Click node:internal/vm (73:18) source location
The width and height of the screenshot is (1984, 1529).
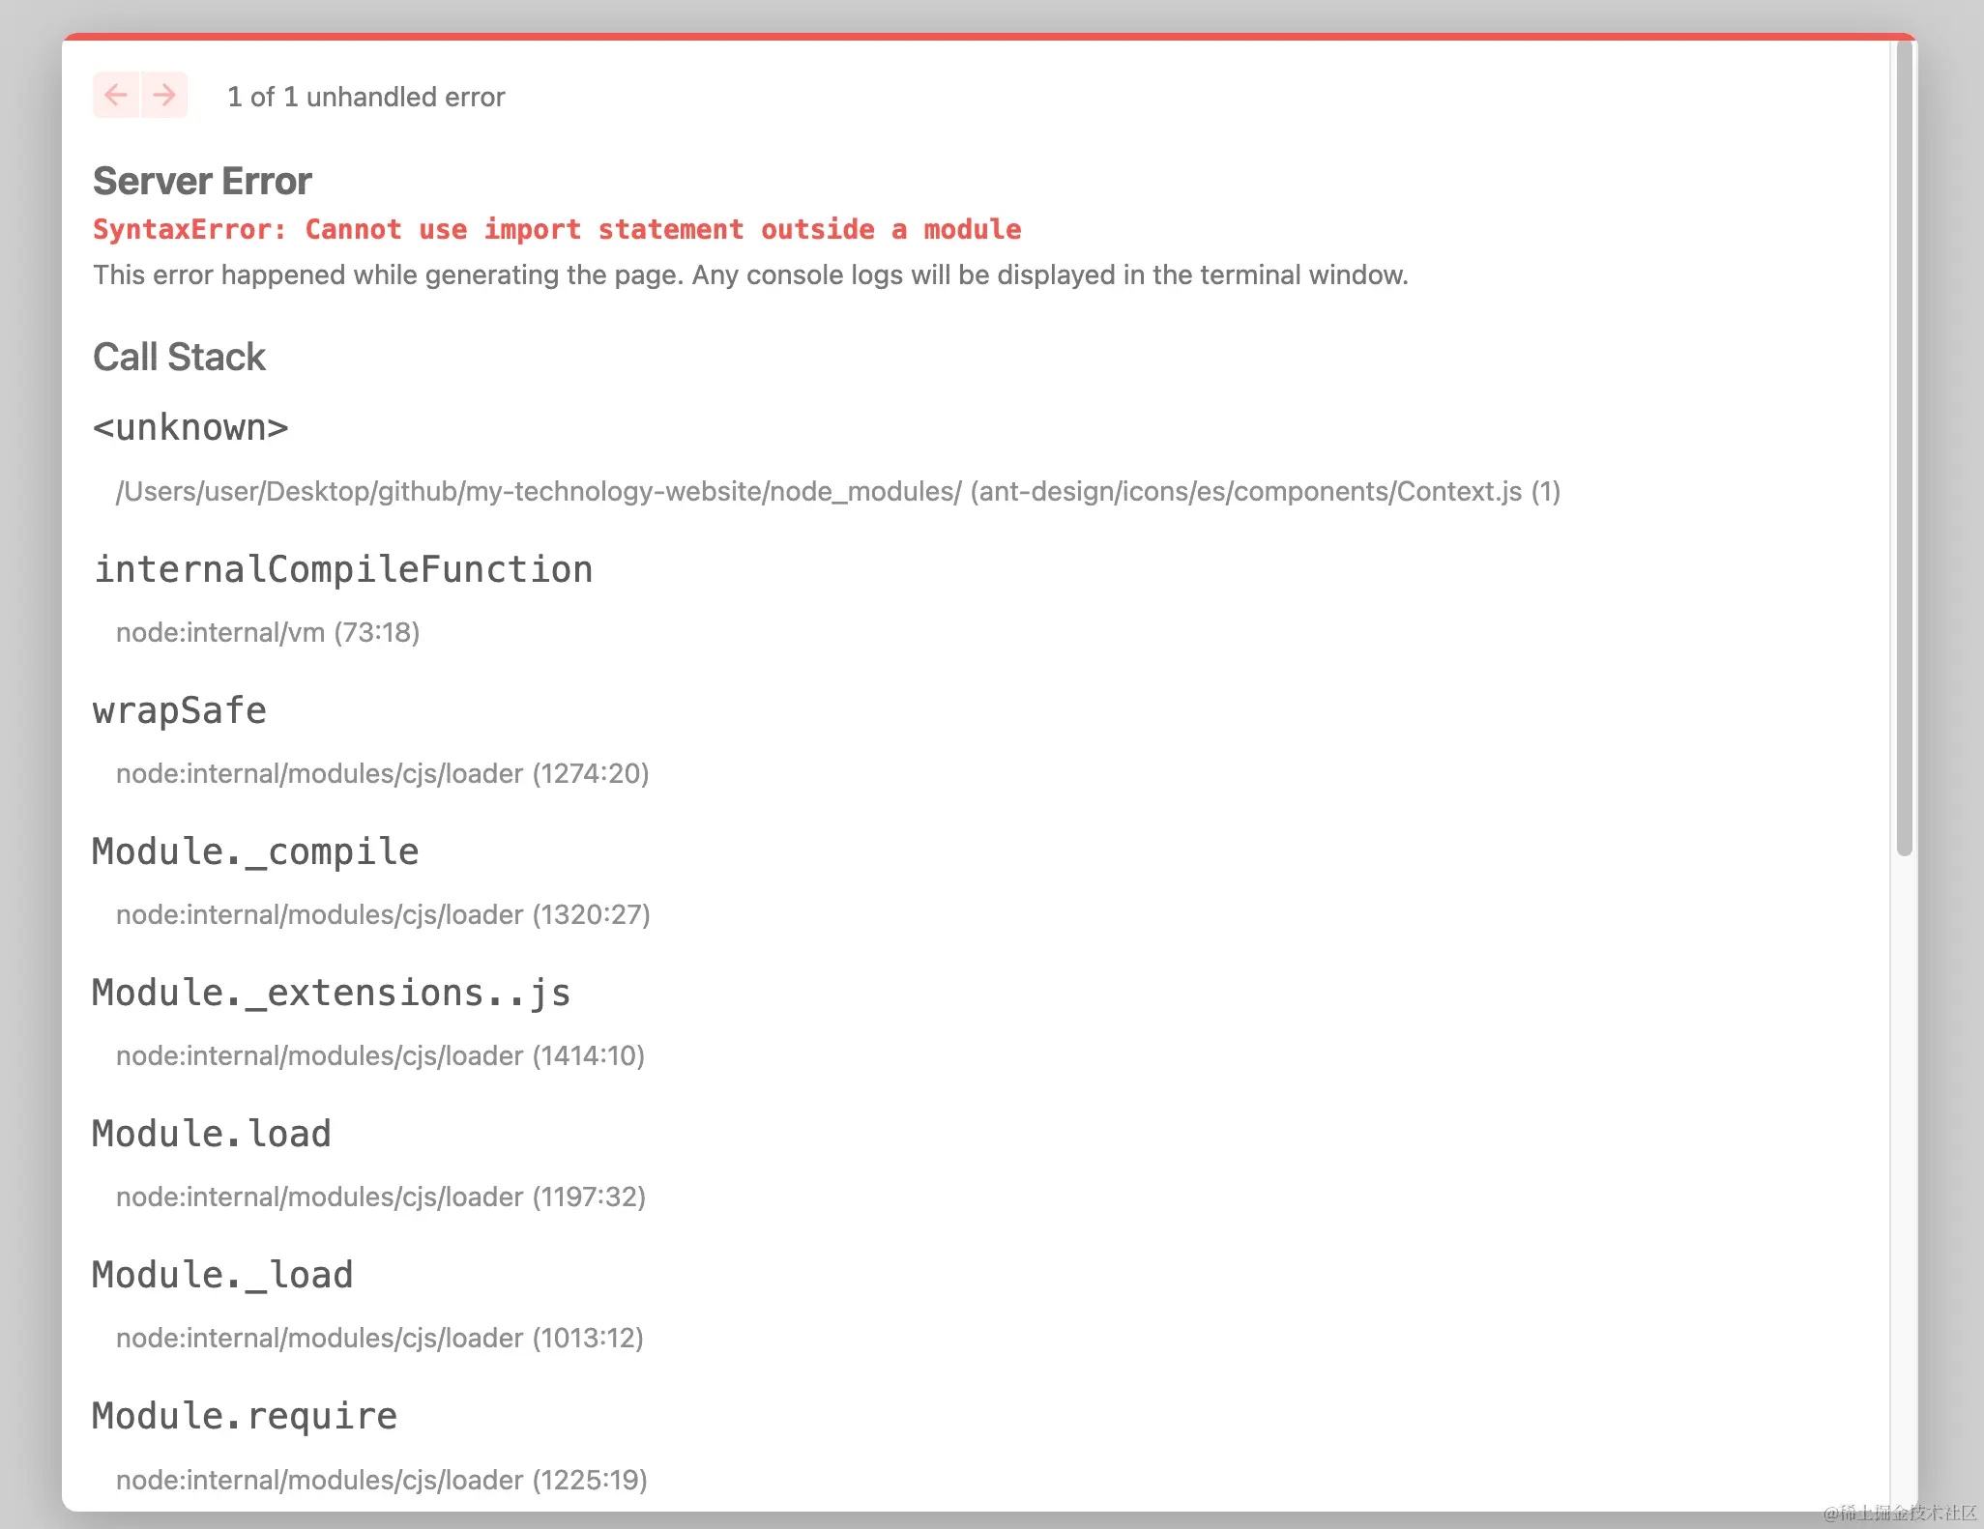268,632
